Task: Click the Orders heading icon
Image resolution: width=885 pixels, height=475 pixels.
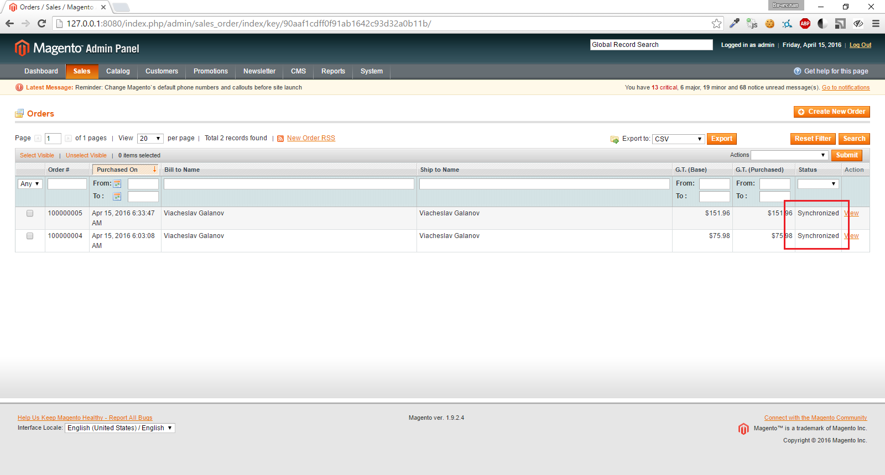Action: coord(19,113)
